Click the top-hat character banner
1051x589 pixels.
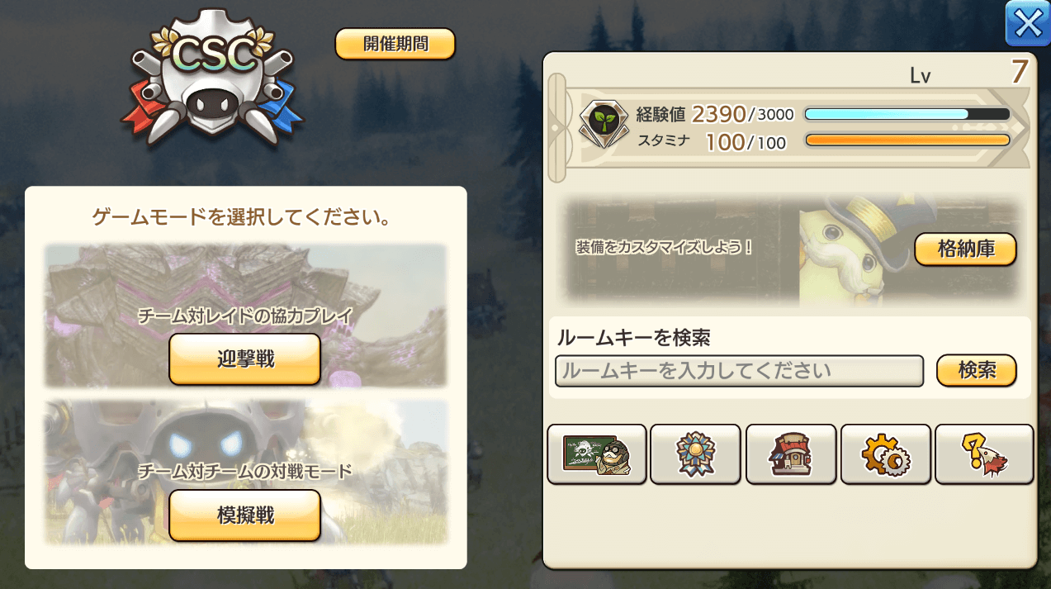coord(793,249)
